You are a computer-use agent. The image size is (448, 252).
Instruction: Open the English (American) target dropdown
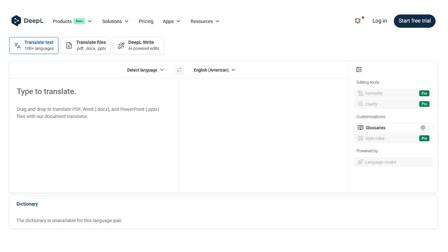pos(214,70)
